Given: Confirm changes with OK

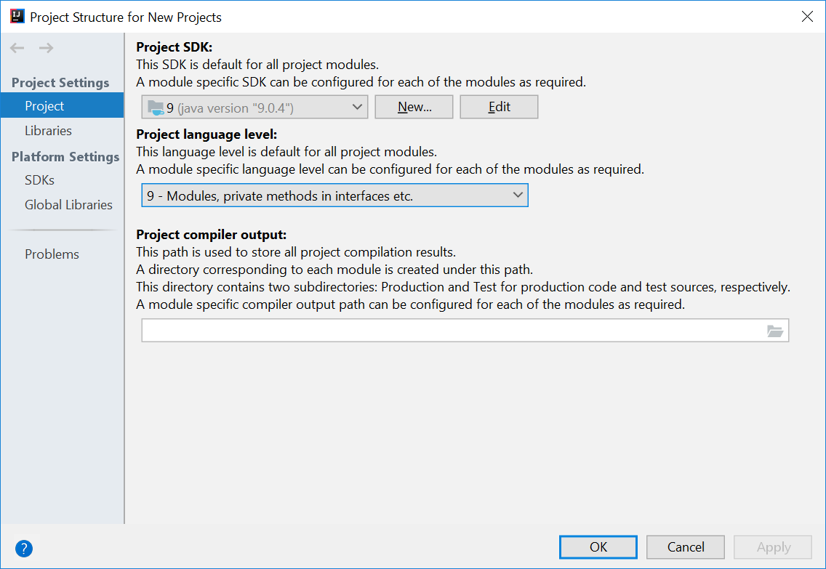Looking at the screenshot, I should click(x=598, y=546).
